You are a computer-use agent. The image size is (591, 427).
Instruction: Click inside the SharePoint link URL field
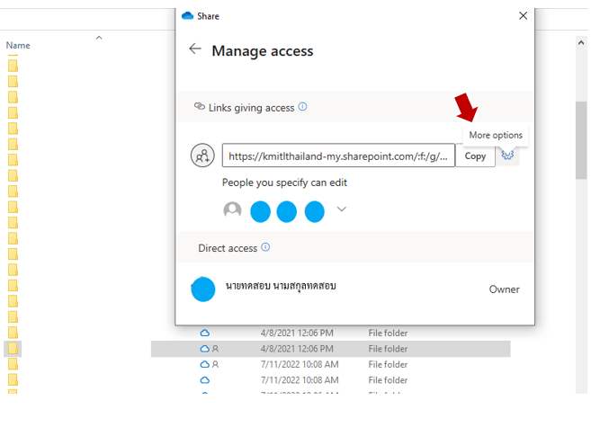tap(337, 156)
